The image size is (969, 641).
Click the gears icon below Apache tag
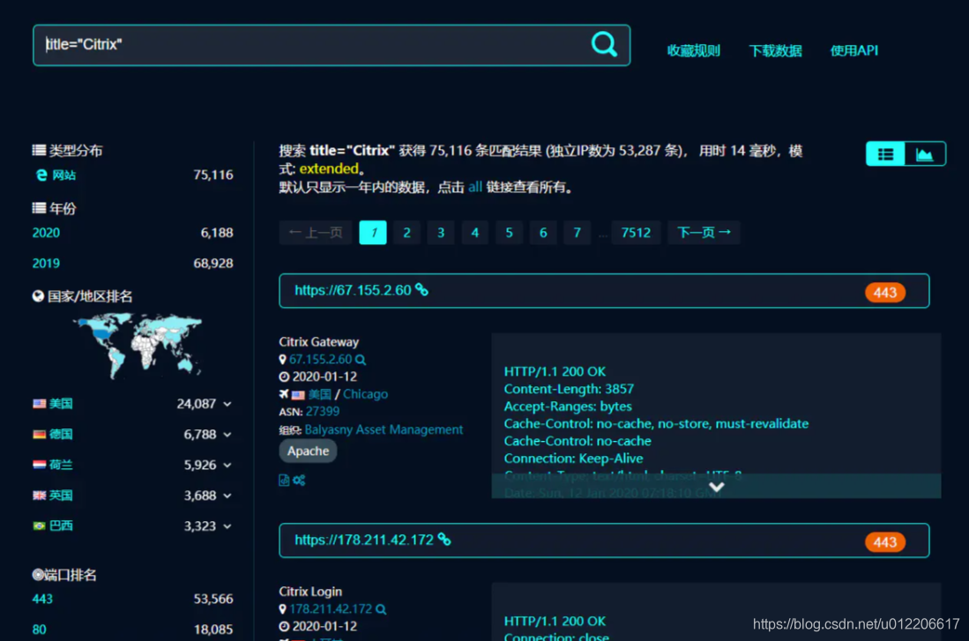tap(300, 481)
